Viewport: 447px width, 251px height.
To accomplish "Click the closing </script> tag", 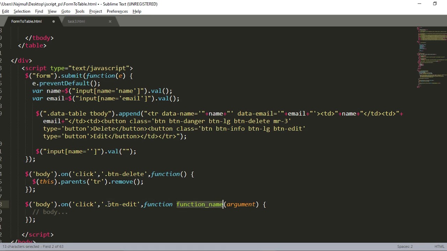I will click(38, 235).
